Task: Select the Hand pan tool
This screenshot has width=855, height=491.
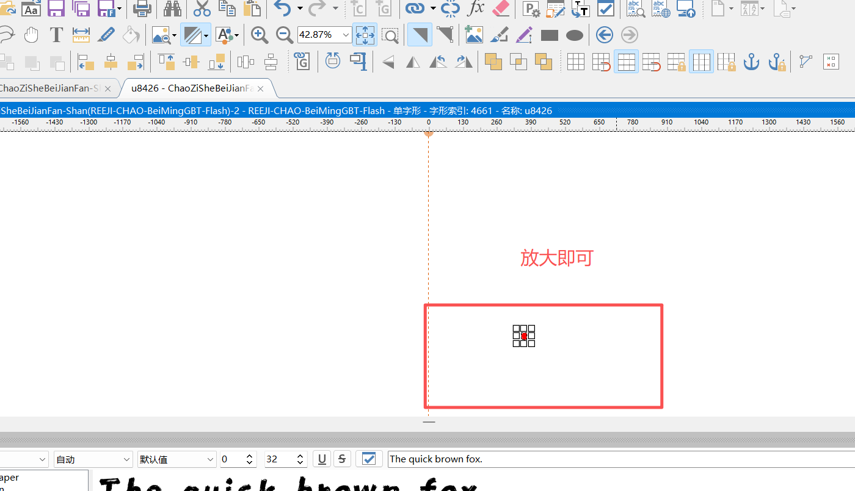Action: point(31,35)
